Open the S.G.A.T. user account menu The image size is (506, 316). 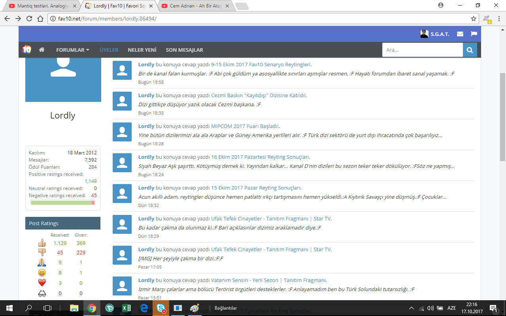[x=435, y=34]
